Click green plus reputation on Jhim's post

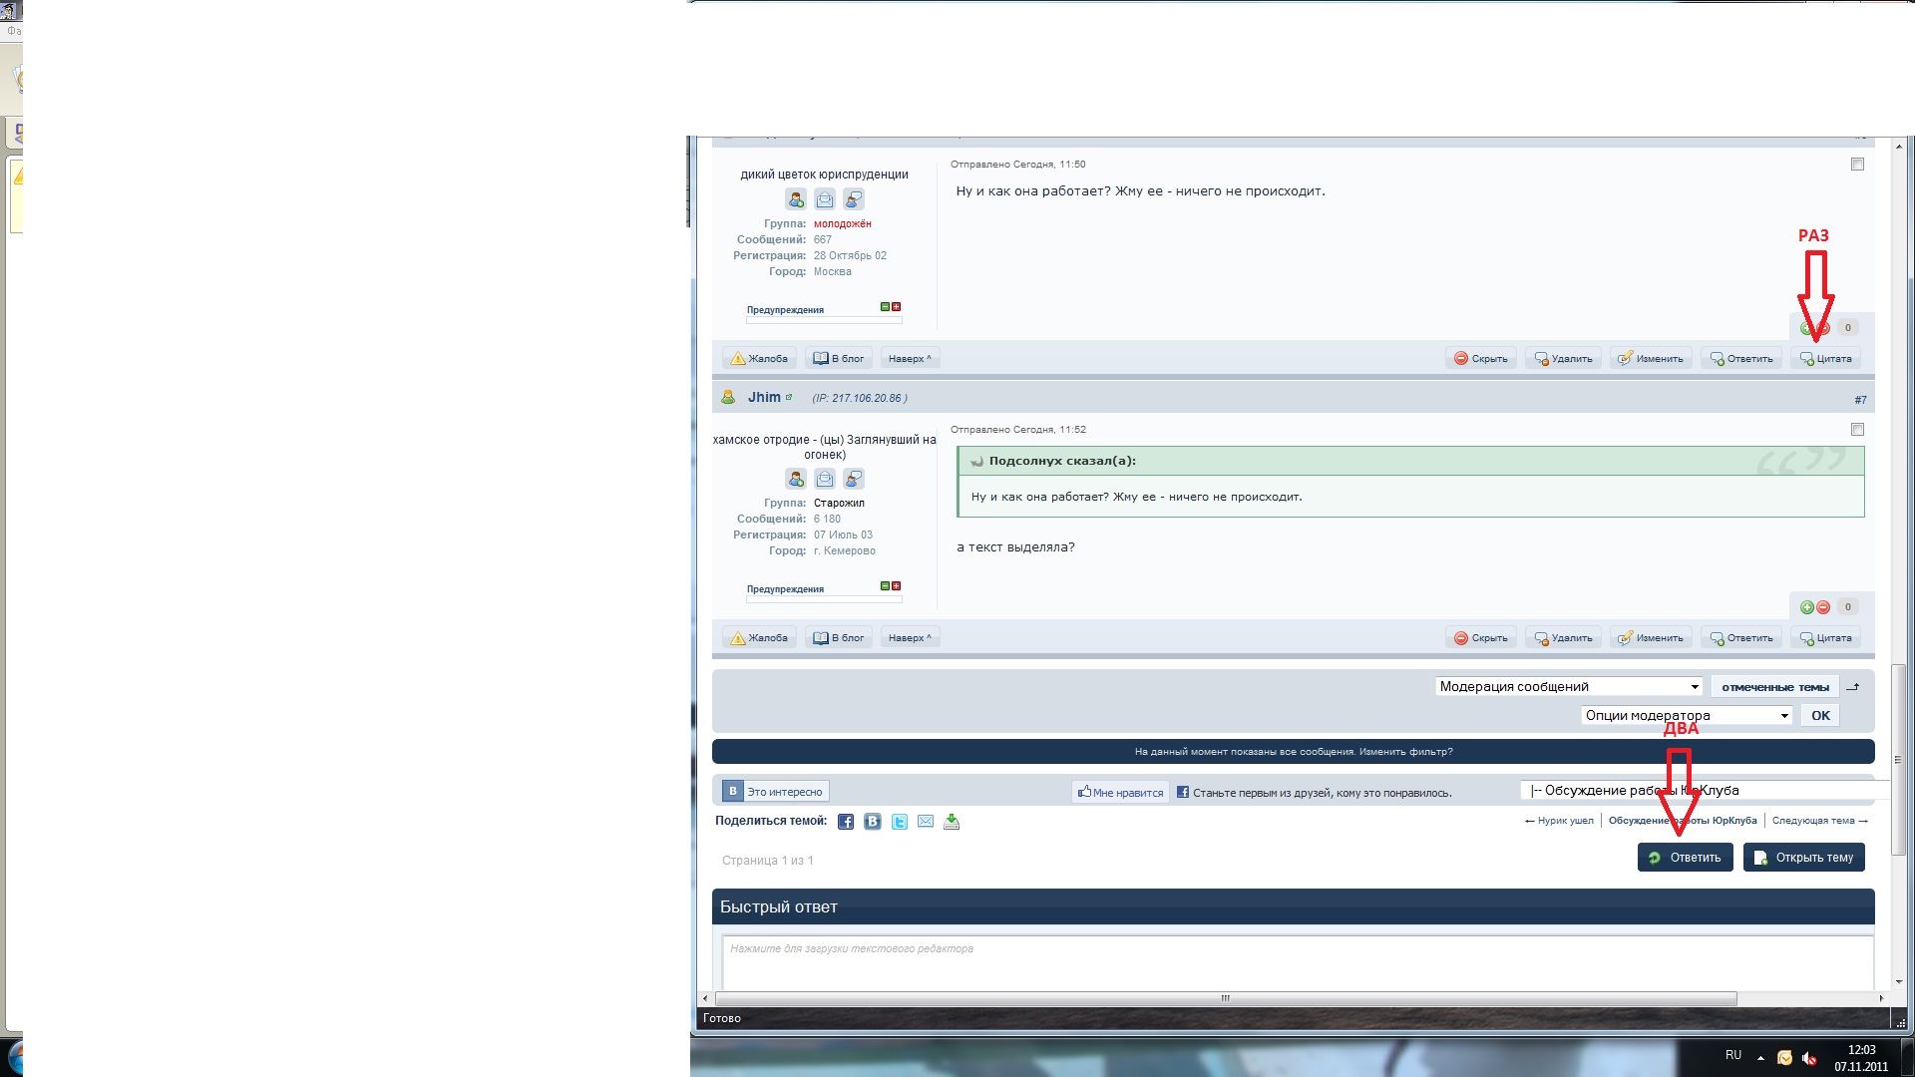click(x=1806, y=607)
